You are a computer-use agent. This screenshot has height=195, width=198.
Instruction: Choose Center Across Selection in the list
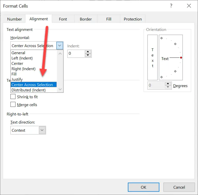pyautogui.click(x=34, y=85)
